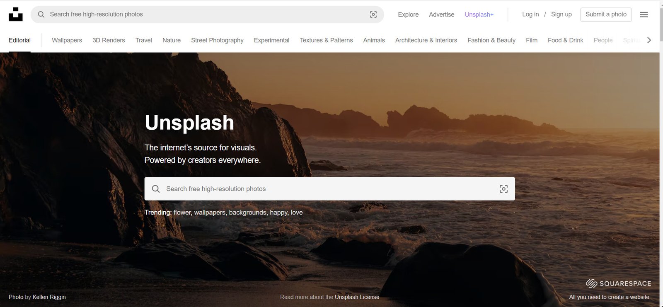Image resolution: width=663 pixels, height=307 pixels.
Task: Go to the Travel category
Action: tap(143, 40)
